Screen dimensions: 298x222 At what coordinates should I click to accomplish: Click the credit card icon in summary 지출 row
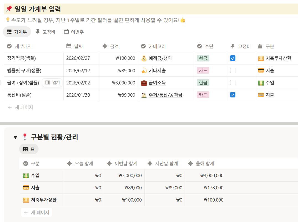tap(26, 188)
